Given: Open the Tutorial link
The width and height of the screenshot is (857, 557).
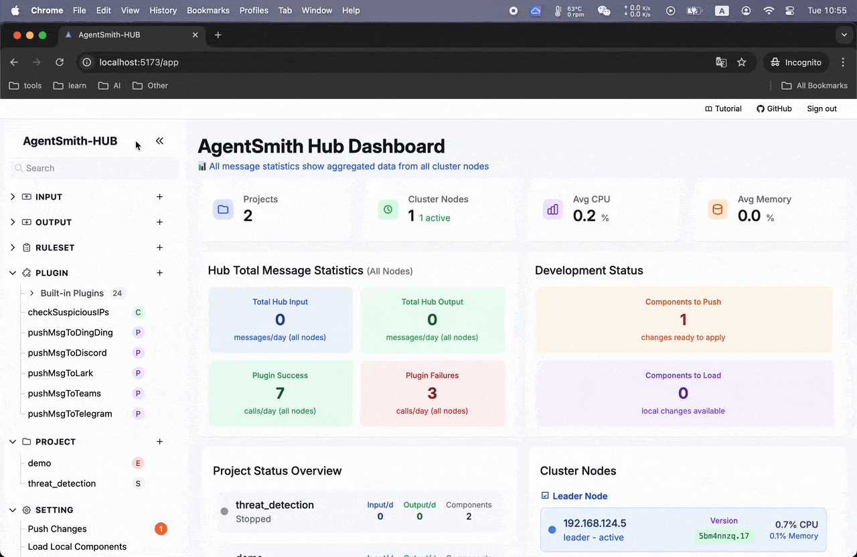Looking at the screenshot, I should click(x=723, y=109).
